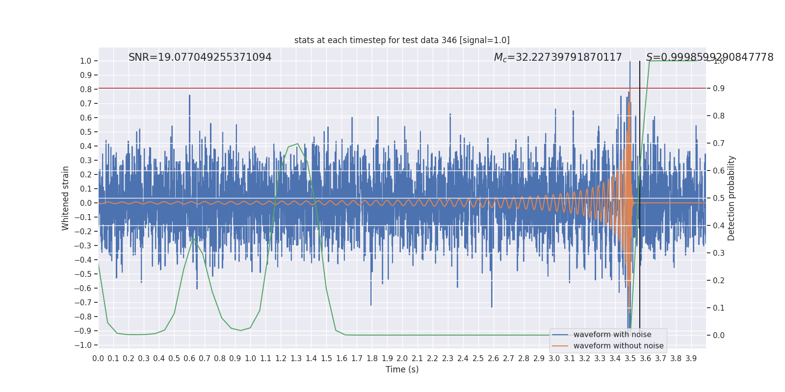Select the 'waveform with noise' legend label
Screen dimensions: 785x392
tap(612, 335)
